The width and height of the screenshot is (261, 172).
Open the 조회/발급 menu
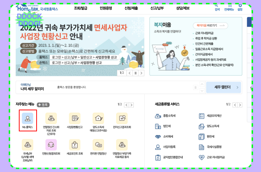pos(80,8)
